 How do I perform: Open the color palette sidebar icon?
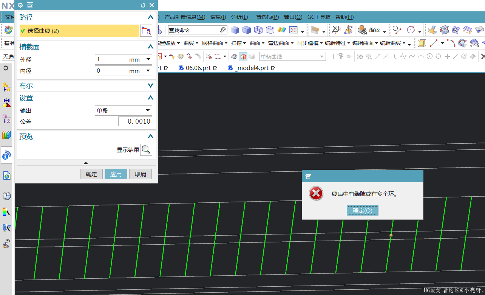pyautogui.click(x=7, y=212)
